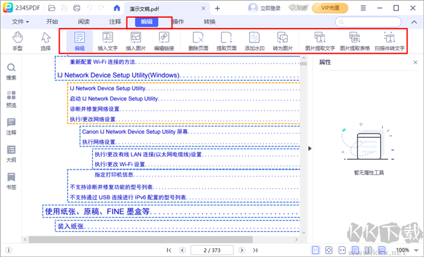This screenshot has width=424, height=257.
Task: Click TOC entry 指定打印机信息
Action: pyautogui.click(x=114, y=175)
